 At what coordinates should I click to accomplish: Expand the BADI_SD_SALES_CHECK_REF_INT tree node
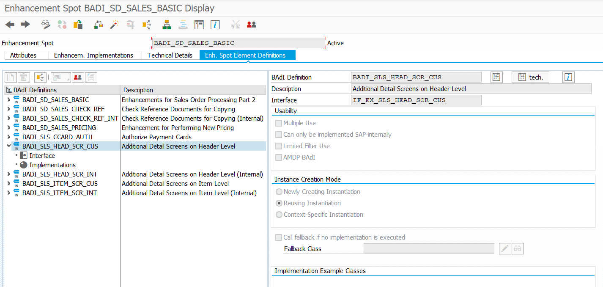[x=8, y=119]
